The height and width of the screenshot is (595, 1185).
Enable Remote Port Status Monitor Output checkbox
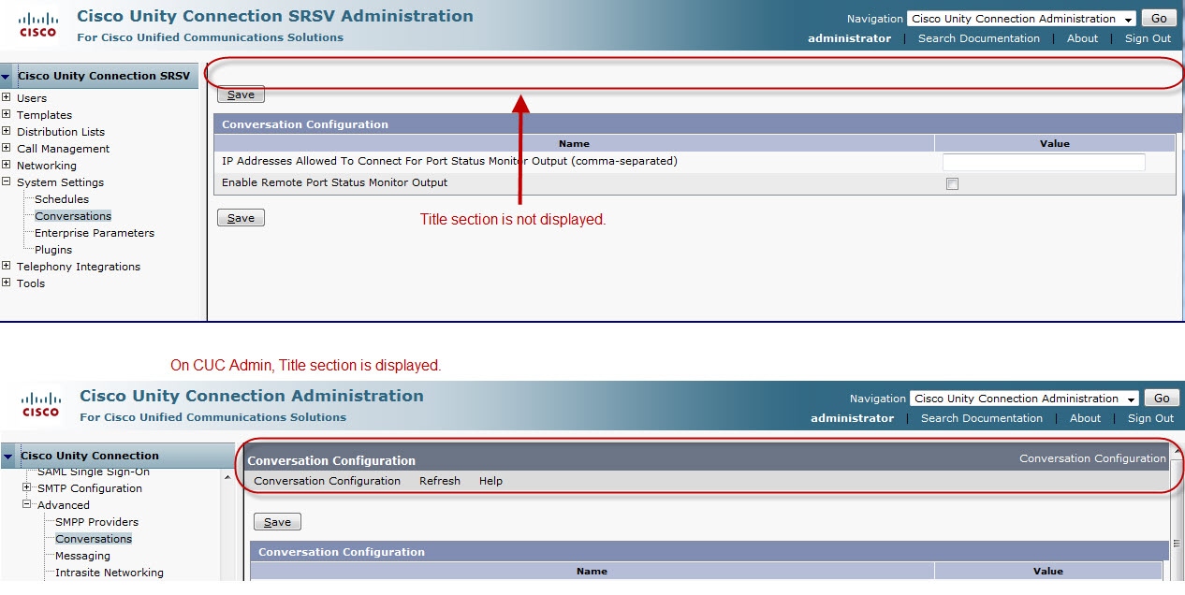click(x=952, y=184)
